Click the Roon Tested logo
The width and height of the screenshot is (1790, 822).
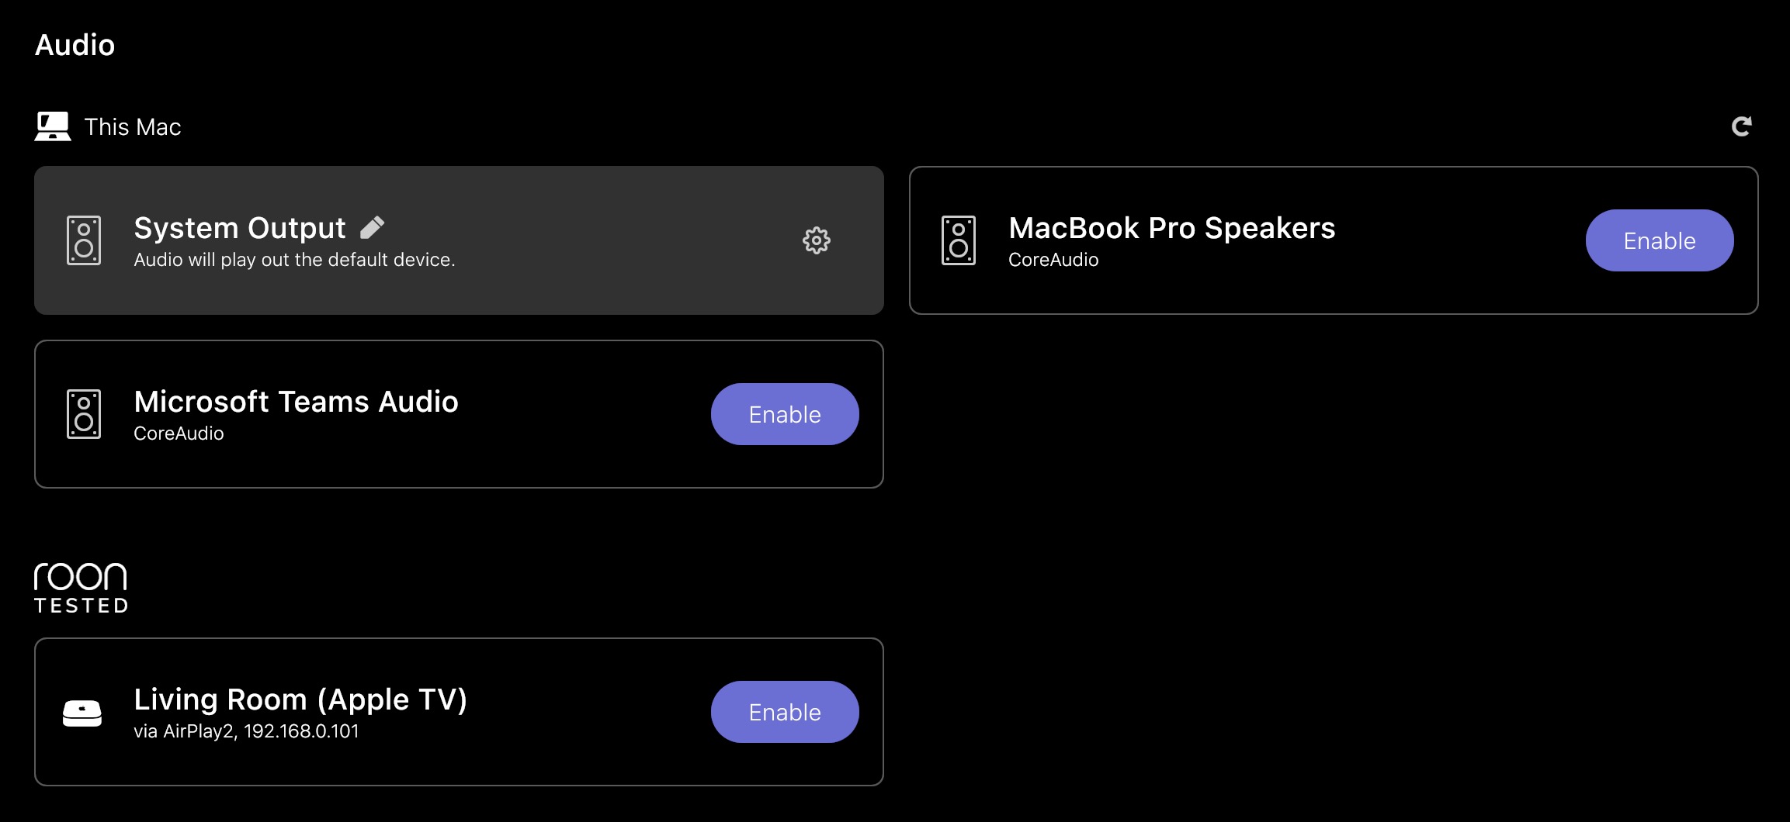point(81,588)
